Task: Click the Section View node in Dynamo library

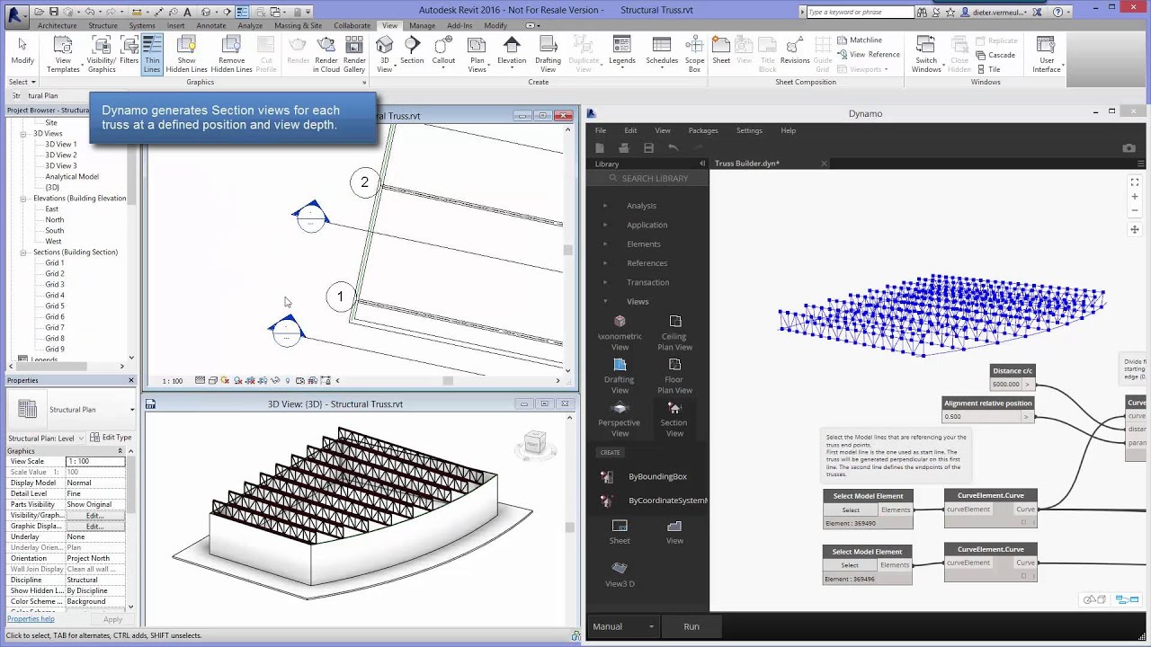Action: click(x=674, y=418)
